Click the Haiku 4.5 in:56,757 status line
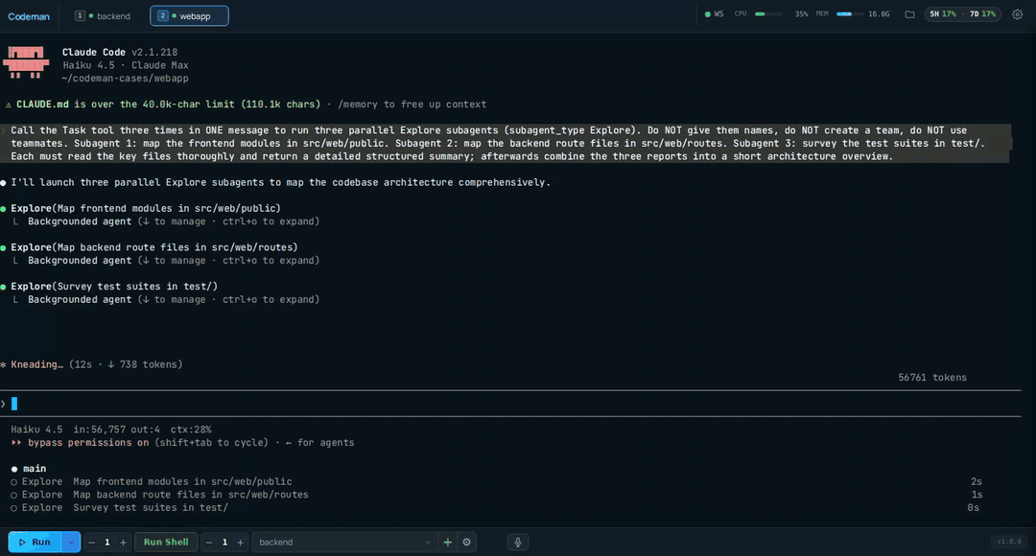Viewport: 1036px width, 556px height. [111, 429]
